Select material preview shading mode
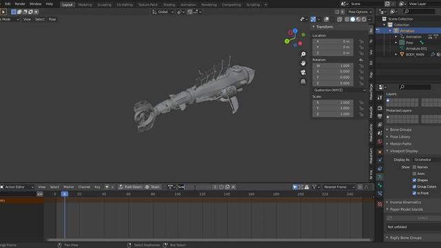The width and height of the screenshot is (441, 248). pos(358,19)
